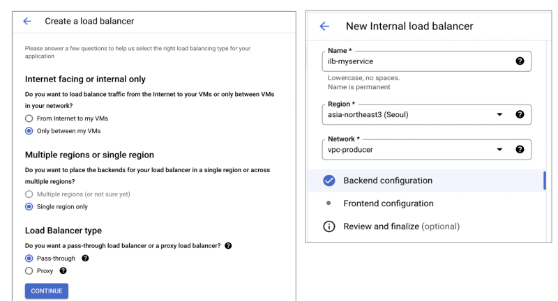
Task: Select From Internet to my VMs
Action: [29, 118]
